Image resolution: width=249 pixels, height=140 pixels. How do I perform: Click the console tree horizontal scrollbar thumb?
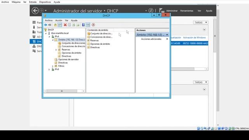pyautogui.click(x=62, y=91)
